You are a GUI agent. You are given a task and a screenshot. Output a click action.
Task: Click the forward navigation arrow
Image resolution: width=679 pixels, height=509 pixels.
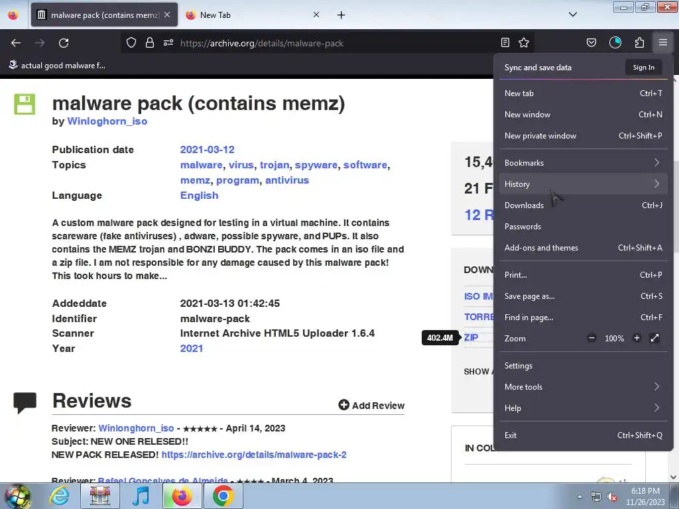(40, 43)
